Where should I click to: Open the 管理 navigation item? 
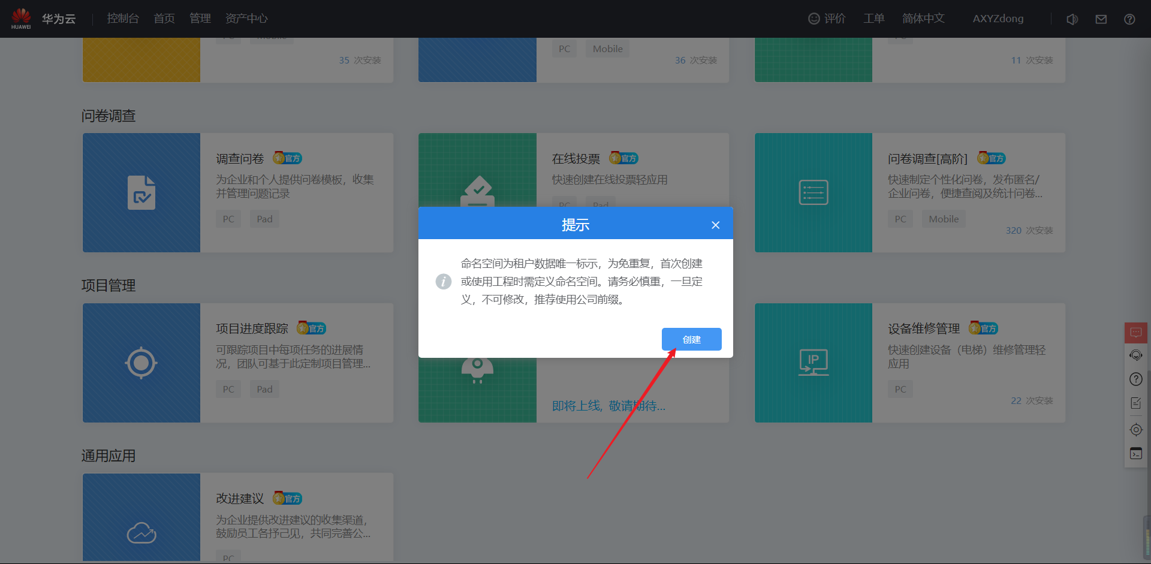[x=200, y=19]
